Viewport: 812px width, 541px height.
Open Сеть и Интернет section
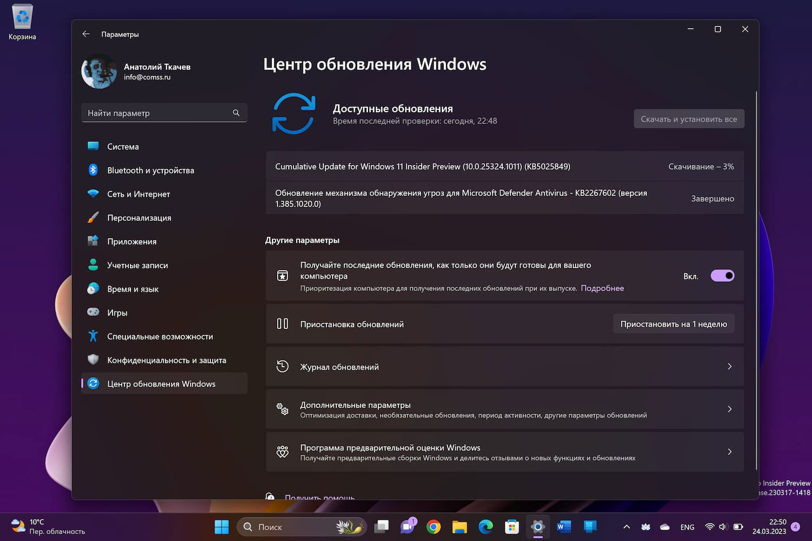(x=164, y=194)
